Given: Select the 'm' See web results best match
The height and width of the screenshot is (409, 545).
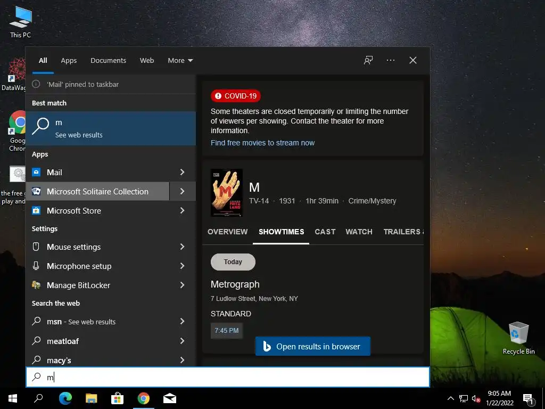Looking at the screenshot, I should (x=111, y=128).
